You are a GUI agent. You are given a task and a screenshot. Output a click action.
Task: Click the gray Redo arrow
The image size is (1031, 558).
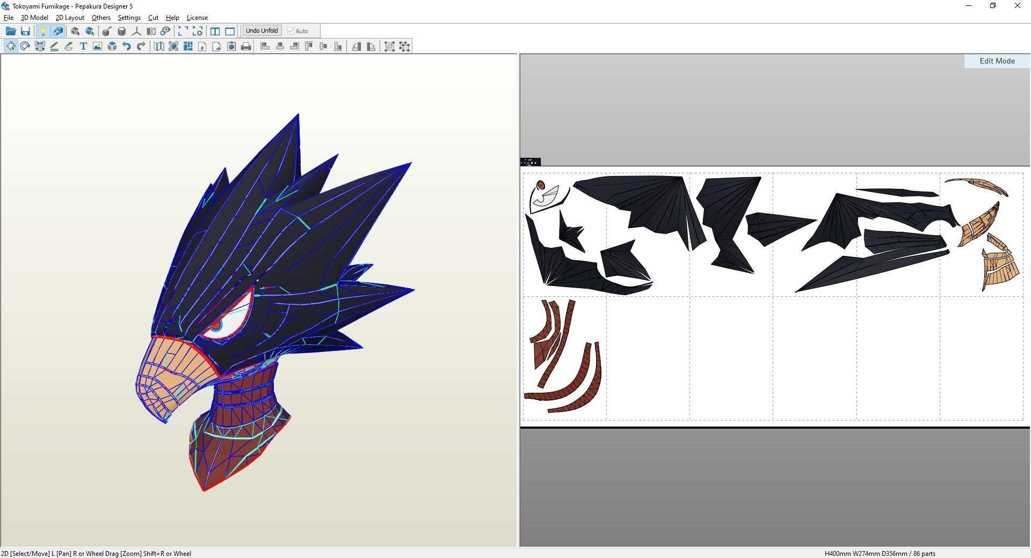141,46
